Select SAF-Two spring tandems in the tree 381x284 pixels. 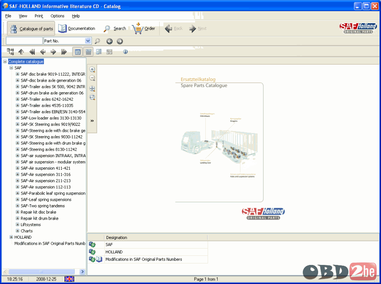tap(43, 206)
